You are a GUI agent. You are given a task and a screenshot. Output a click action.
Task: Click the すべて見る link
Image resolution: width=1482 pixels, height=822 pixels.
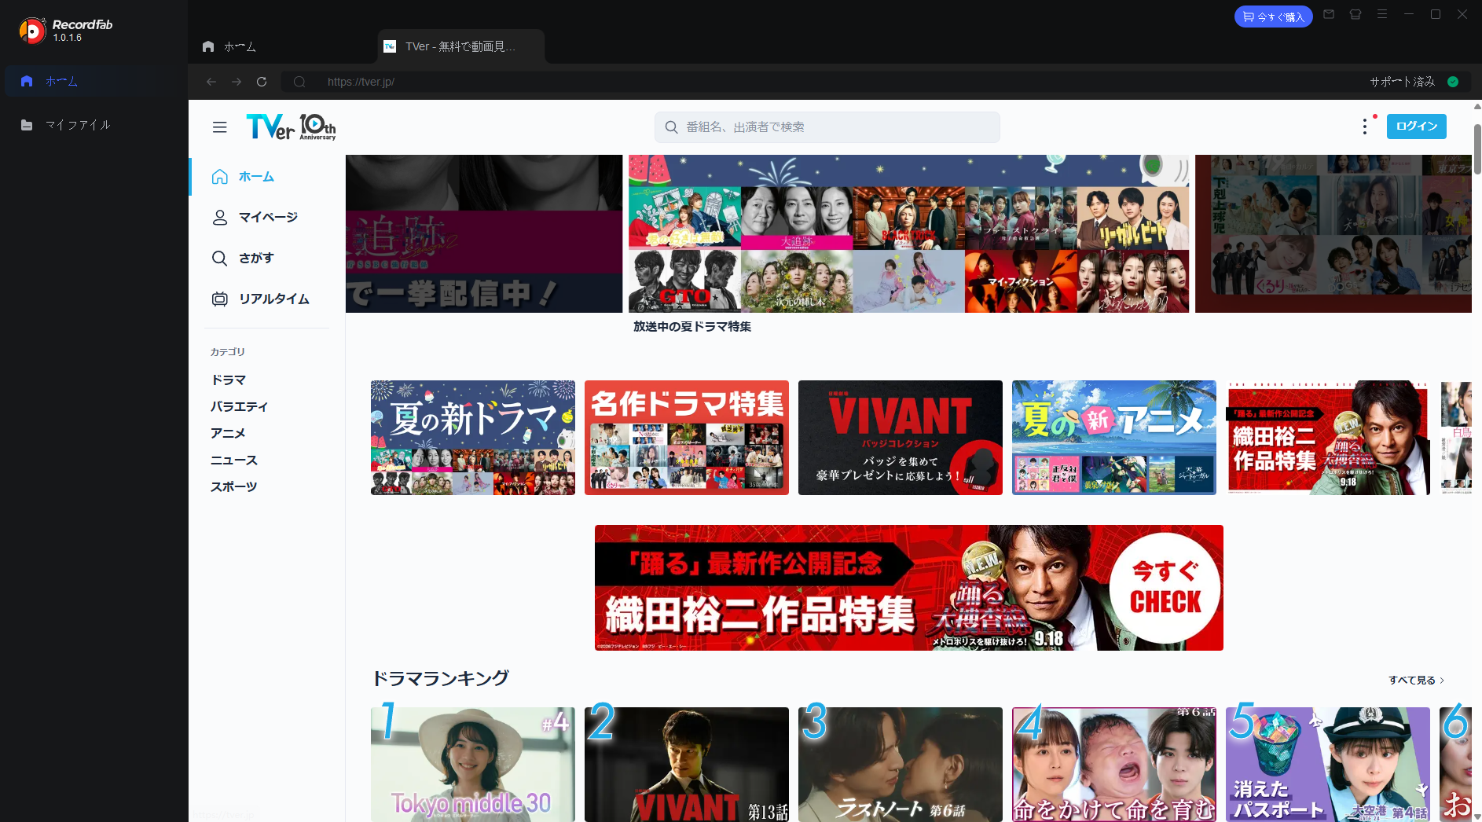[1416, 681]
